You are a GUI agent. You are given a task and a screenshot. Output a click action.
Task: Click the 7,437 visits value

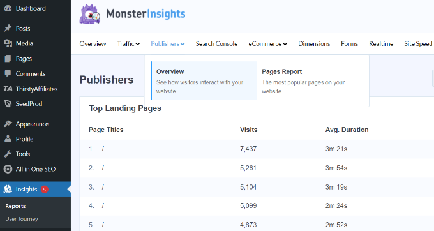click(248, 149)
